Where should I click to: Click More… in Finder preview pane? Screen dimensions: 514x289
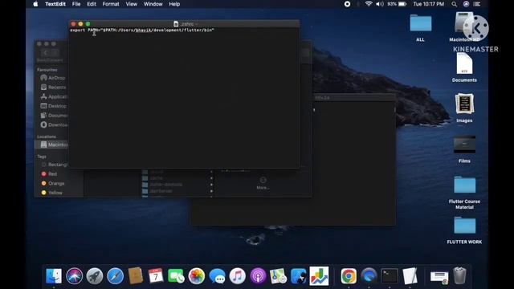point(263,183)
